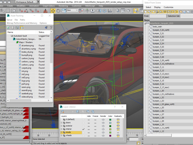Screen dimensions: 193x145
Task: Toggle Freeze for the studio layer
Action: (x=95, y=133)
